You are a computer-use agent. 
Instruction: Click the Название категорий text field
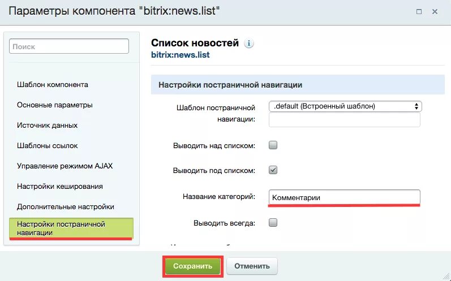pyautogui.click(x=344, y=197)
